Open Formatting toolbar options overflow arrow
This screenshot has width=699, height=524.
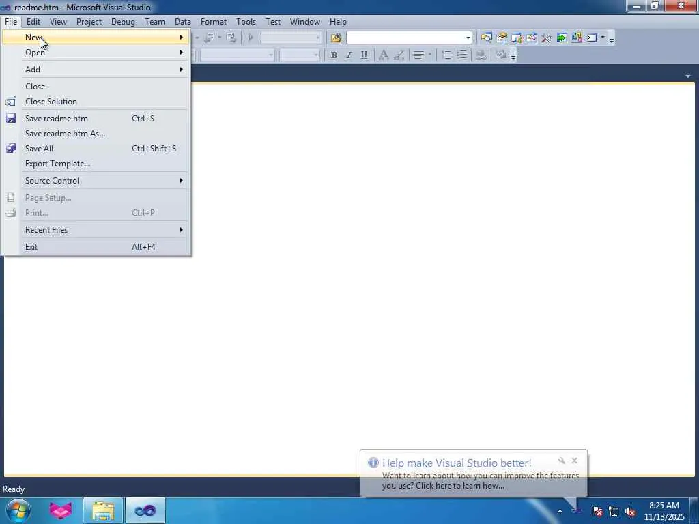coord(513,57)
